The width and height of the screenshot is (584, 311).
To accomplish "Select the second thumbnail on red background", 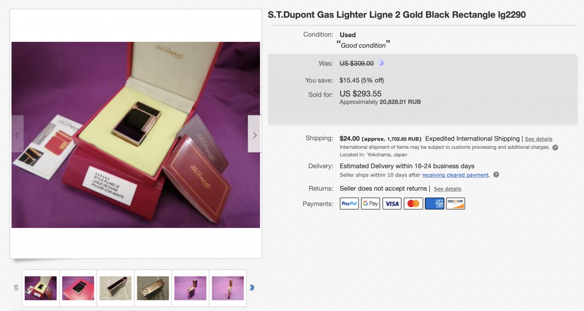I will (x=78, y=288).
